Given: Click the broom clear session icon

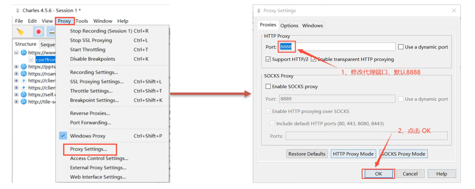Looking at the screenshot, I should click(x=20, y=32).
